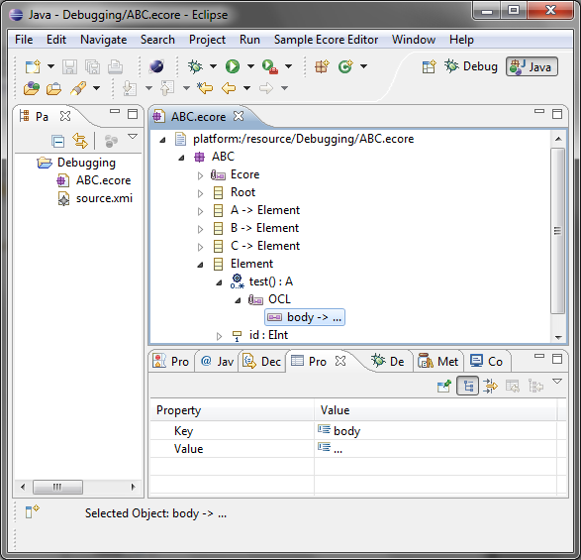Open the New Java Class dropdown arrow
The height and width of the screenshot is (560, 581).
click(x=364, y=66)
